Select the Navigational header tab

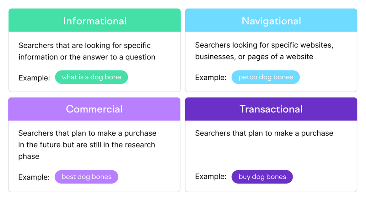(x=271, y=21)
